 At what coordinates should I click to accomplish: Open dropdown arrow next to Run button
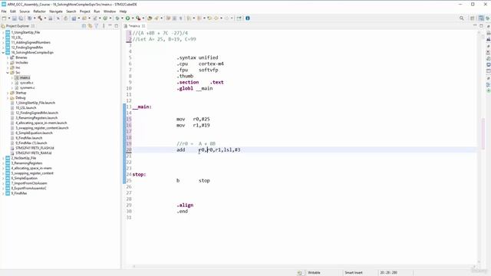[x=132, y=18]
